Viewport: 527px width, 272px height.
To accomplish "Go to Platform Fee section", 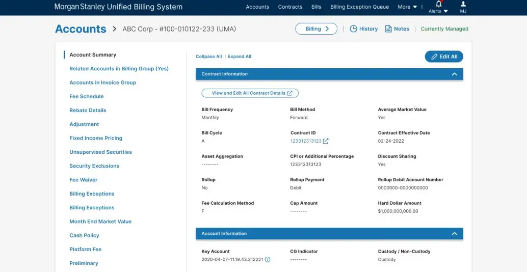I will 85,250.
